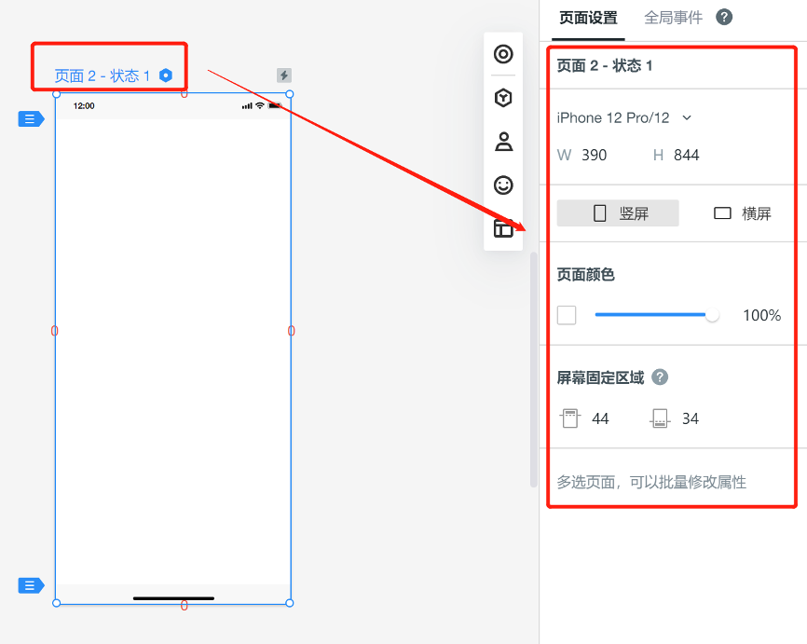
Task: Select 竖屏 portrait orientation
Action: (x=618, y=213)
